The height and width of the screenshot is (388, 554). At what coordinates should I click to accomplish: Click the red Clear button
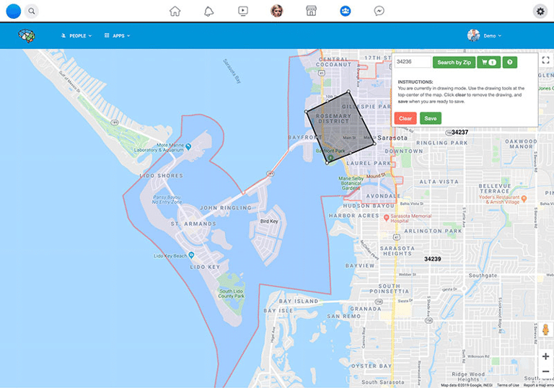(405, 118)
